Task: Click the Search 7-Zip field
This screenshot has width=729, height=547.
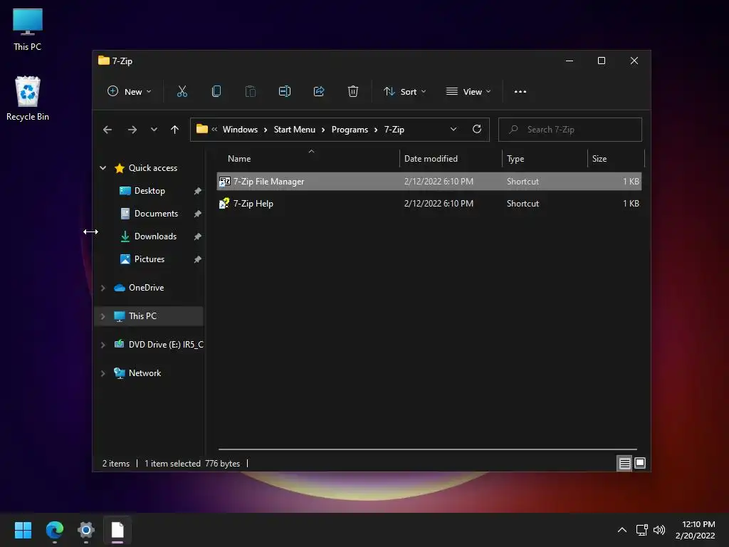Action: (570, 130)
